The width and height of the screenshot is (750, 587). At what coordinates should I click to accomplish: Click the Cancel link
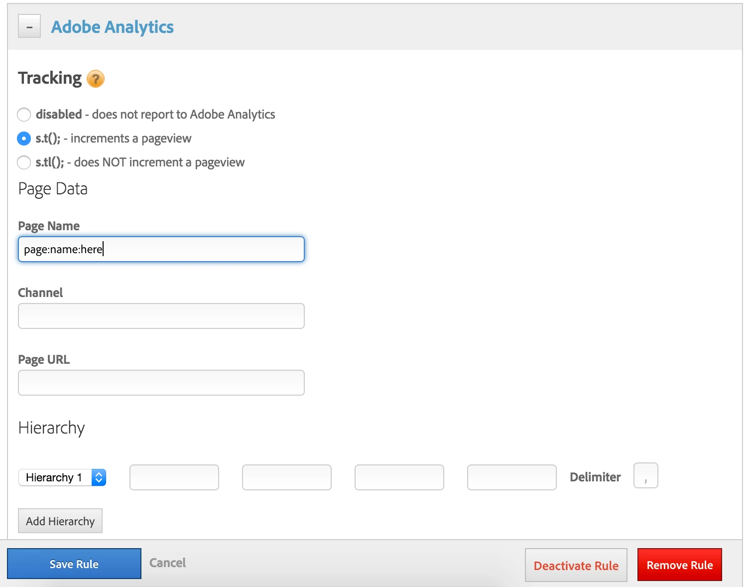click(167, 563)
